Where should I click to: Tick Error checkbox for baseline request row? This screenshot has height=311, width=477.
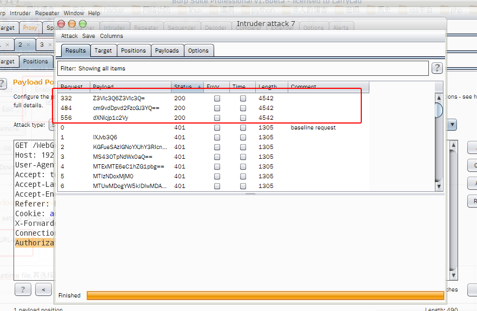point(217,127)
